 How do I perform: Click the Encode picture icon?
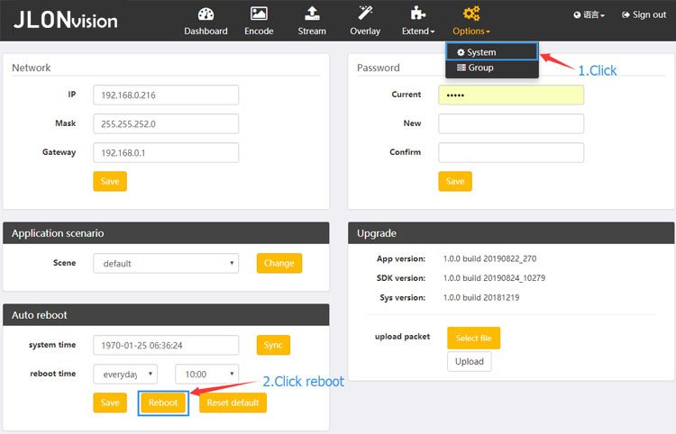coord(259,14)
